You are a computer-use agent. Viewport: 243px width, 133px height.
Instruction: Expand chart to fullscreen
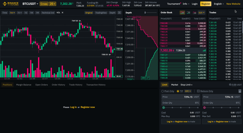[x=119, y=13]
